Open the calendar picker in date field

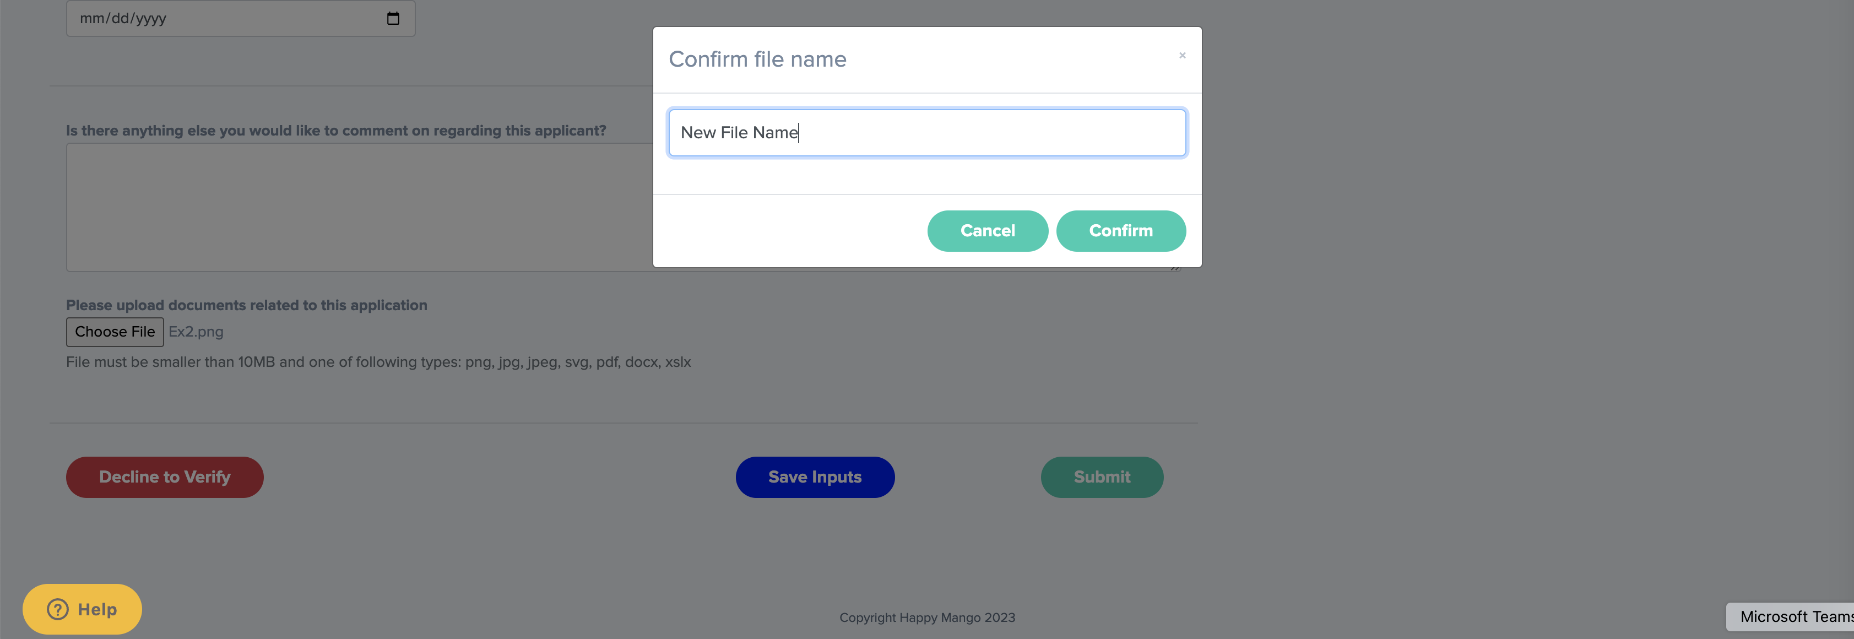click(393, 19)
